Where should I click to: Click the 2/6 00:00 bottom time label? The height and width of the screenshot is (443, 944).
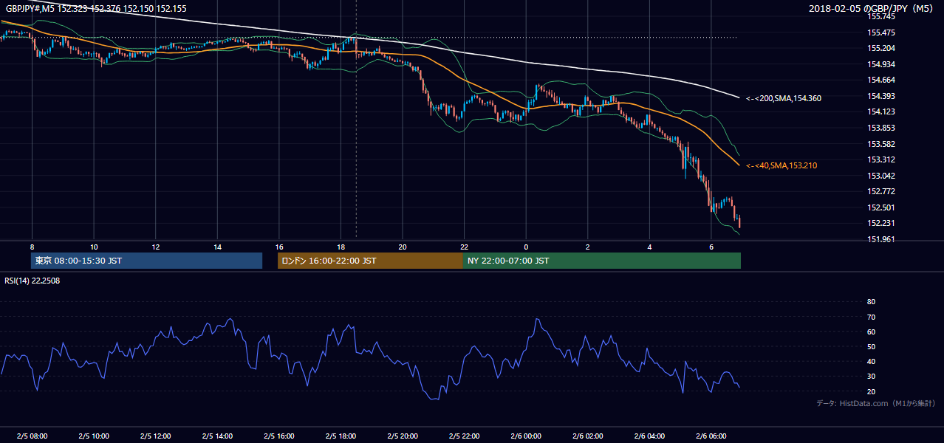click(x=526, y=436)
